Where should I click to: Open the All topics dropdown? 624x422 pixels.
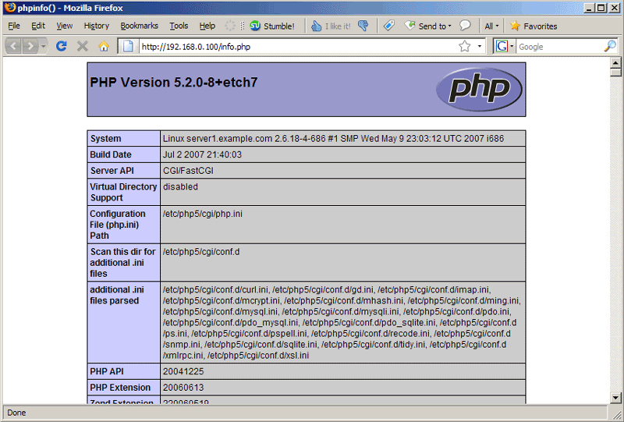tap(491, 27)
